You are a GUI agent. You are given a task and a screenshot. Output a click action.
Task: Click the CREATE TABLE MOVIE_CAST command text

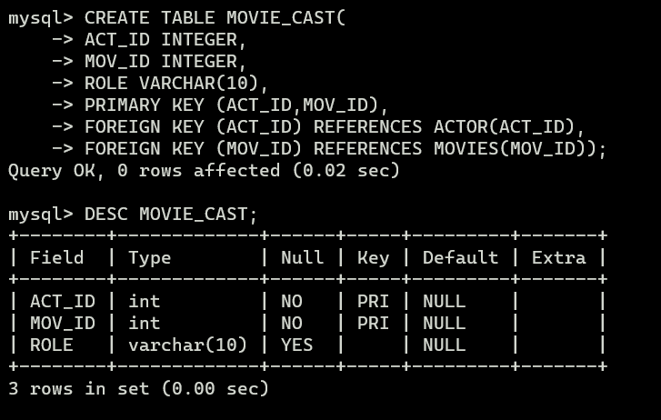pos(215,18)
